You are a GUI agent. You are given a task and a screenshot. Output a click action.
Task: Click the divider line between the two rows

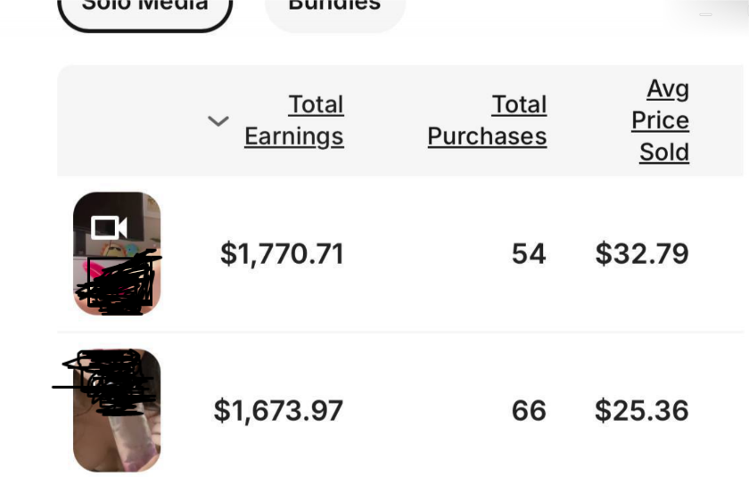(x=399, y=332)
